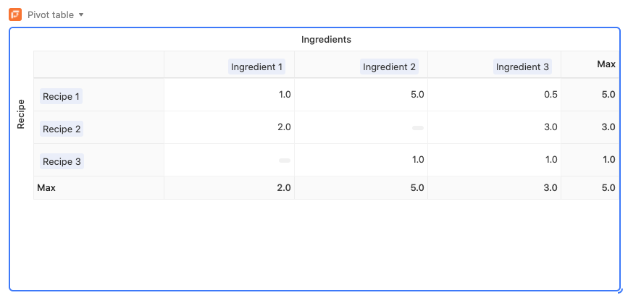Click the Max column header
This screenshot has height=303, width=628.
point(606,64)
